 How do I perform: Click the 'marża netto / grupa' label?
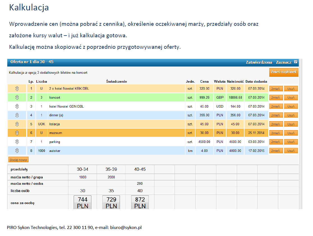pyautogui.click(x=27, y=177)
